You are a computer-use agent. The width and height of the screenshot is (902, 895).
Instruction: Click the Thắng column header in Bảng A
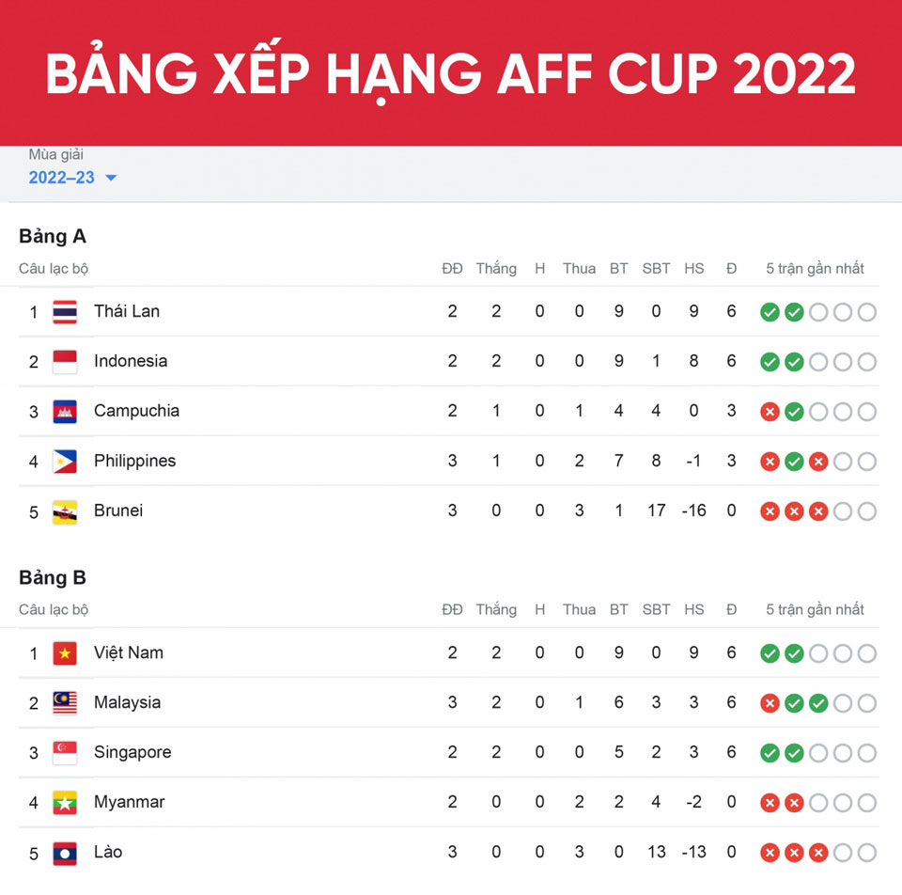(496, 269)
